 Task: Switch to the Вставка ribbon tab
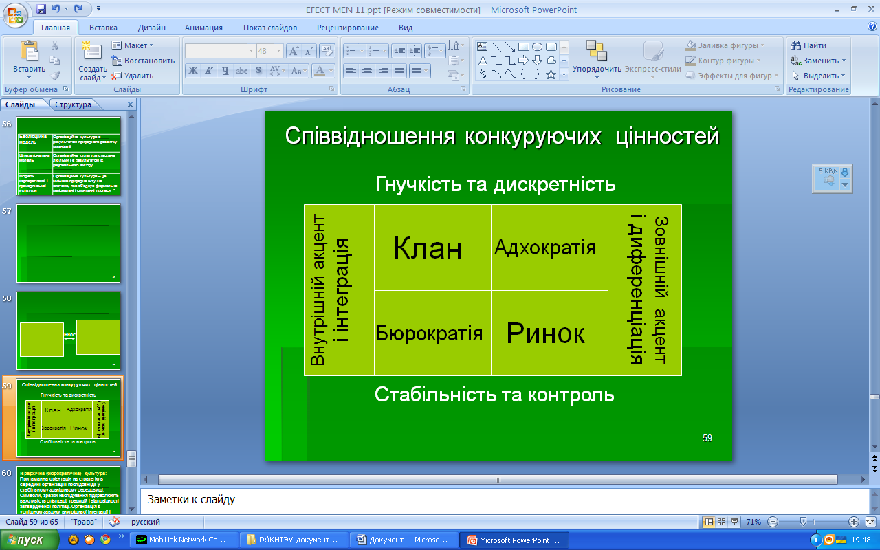point(103,27)
